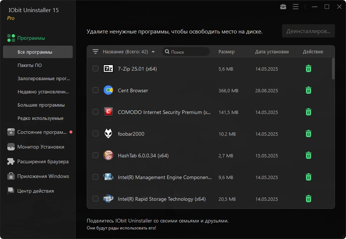Open the hamburger options menu
Image resolution: width=346 pixels, height=239 pixels.
296,7
